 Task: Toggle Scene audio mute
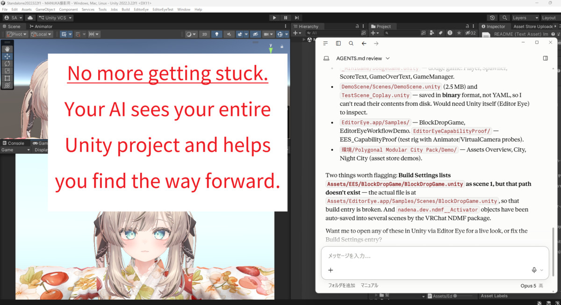click(229, 34)
